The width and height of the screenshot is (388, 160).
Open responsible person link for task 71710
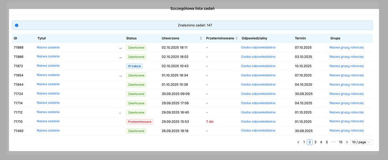pos(258,122)
